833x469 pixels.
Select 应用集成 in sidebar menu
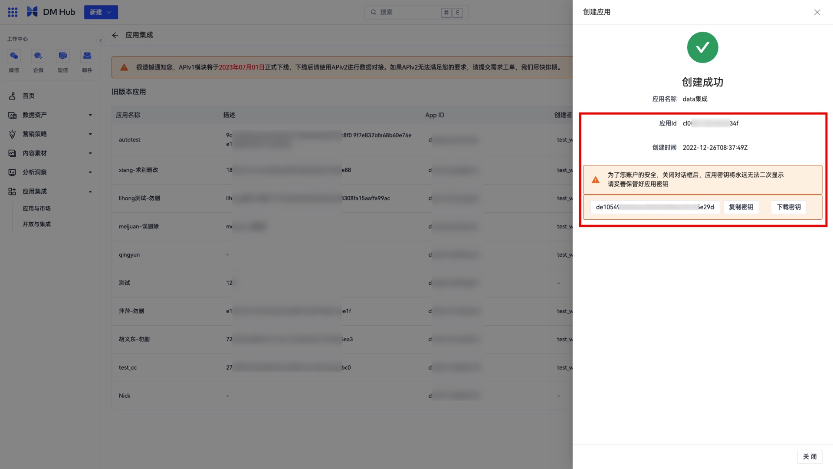click(x=50, y=192)
